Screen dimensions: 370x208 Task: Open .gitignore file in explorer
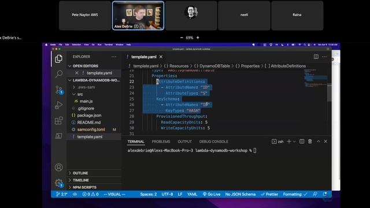[x=86, y=108]
